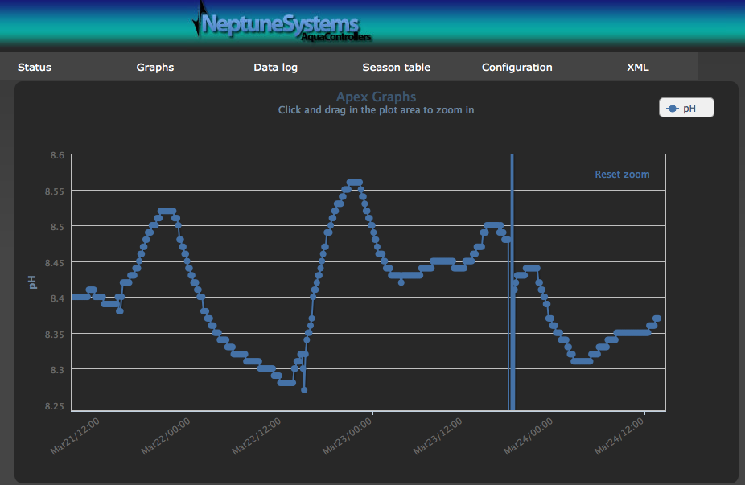Click the Reset zoom link
Viewport: 745px width, 485px height.
point(622,175)
